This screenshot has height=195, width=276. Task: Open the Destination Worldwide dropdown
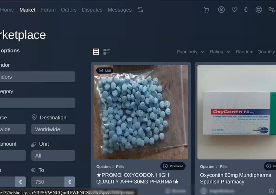click(53, 129)
